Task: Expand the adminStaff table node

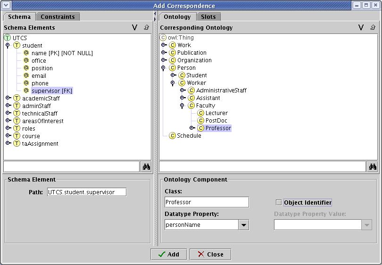Action: (x=8, y=106)
